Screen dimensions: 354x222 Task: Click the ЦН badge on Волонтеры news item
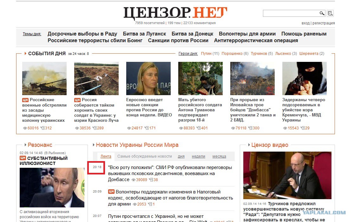[111, 192]
